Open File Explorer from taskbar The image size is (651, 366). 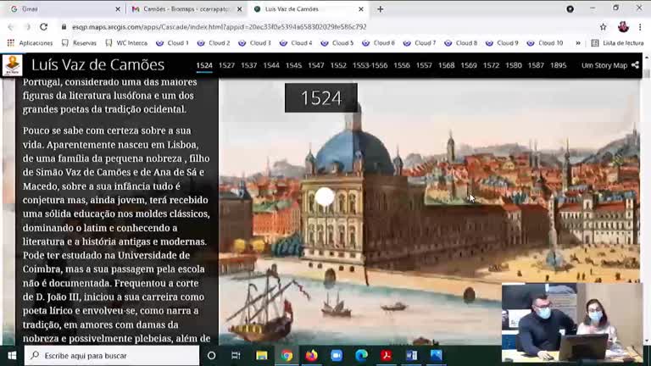point(262,356)
